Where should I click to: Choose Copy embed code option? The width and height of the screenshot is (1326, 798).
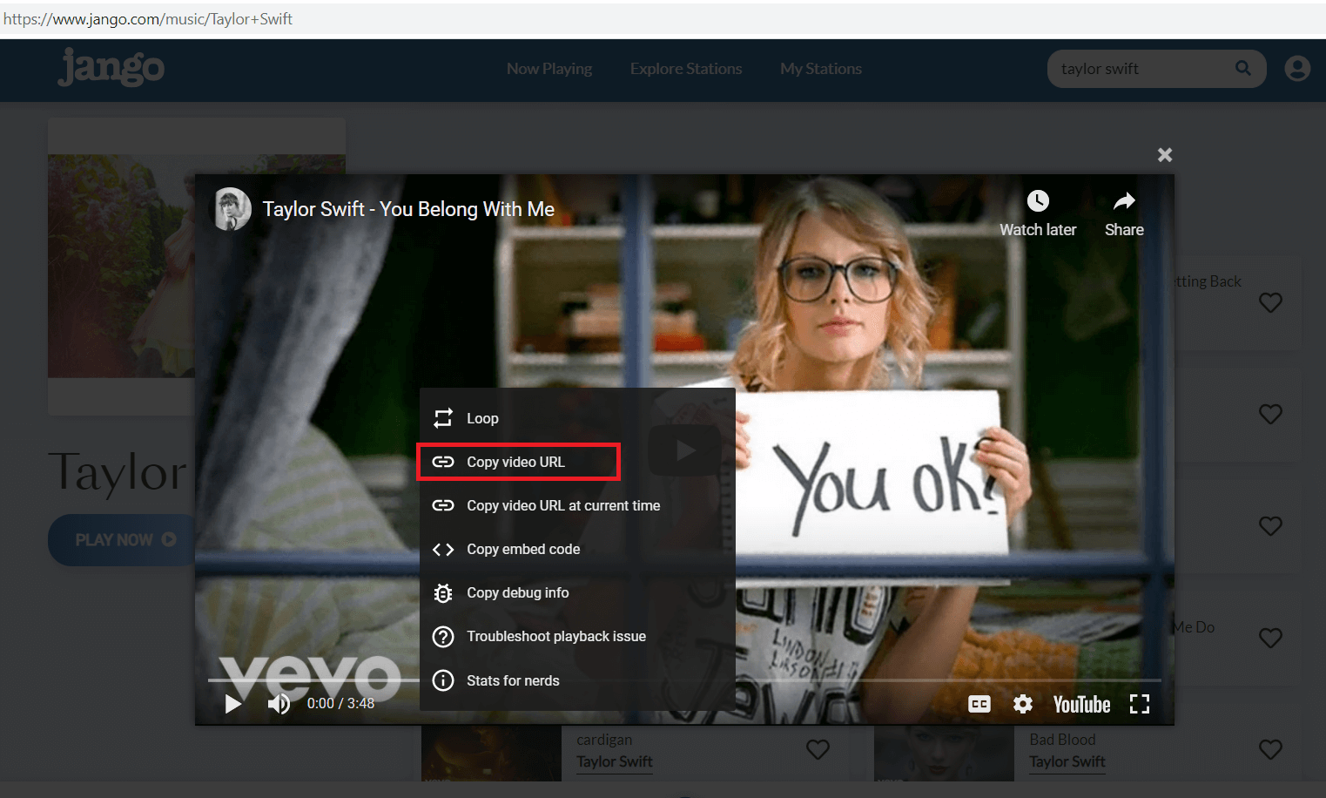tap(577, 549)
